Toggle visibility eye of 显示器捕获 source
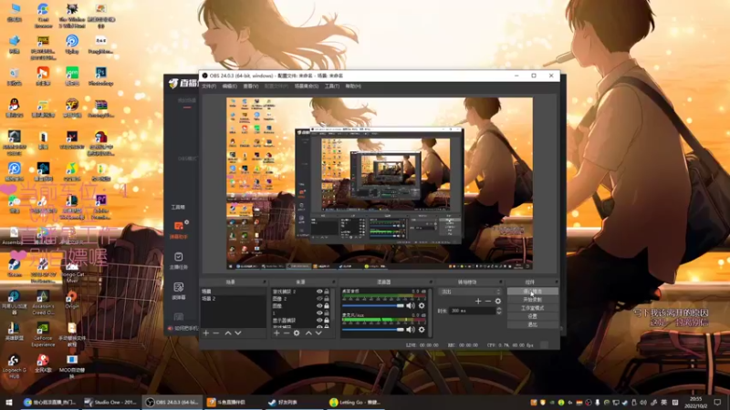730x410 pixels. (x=319, y=321)
